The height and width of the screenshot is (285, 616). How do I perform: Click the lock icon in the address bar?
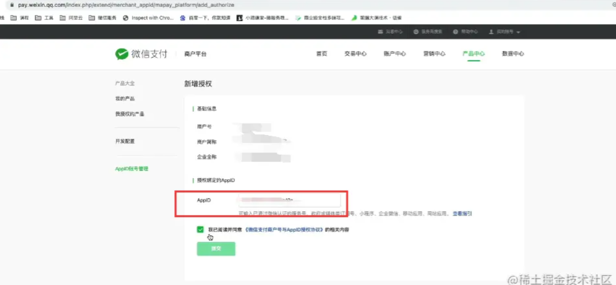click(x=12, y=5)
